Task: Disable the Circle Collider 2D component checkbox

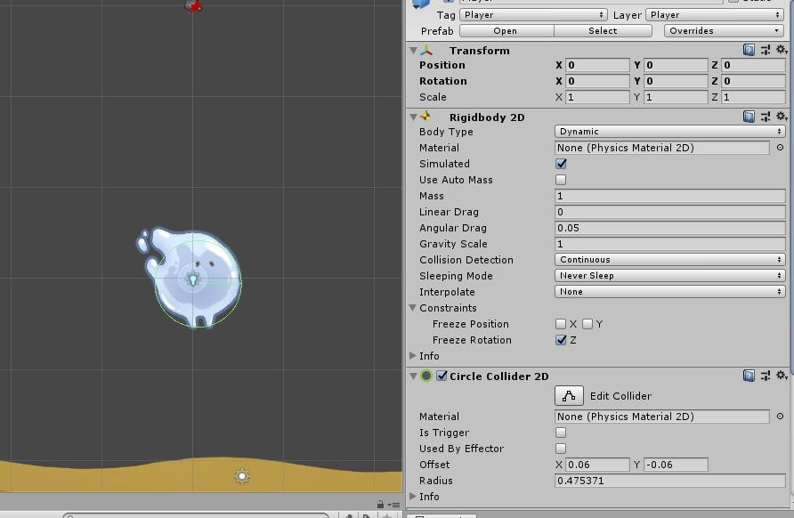Action: 442,376
